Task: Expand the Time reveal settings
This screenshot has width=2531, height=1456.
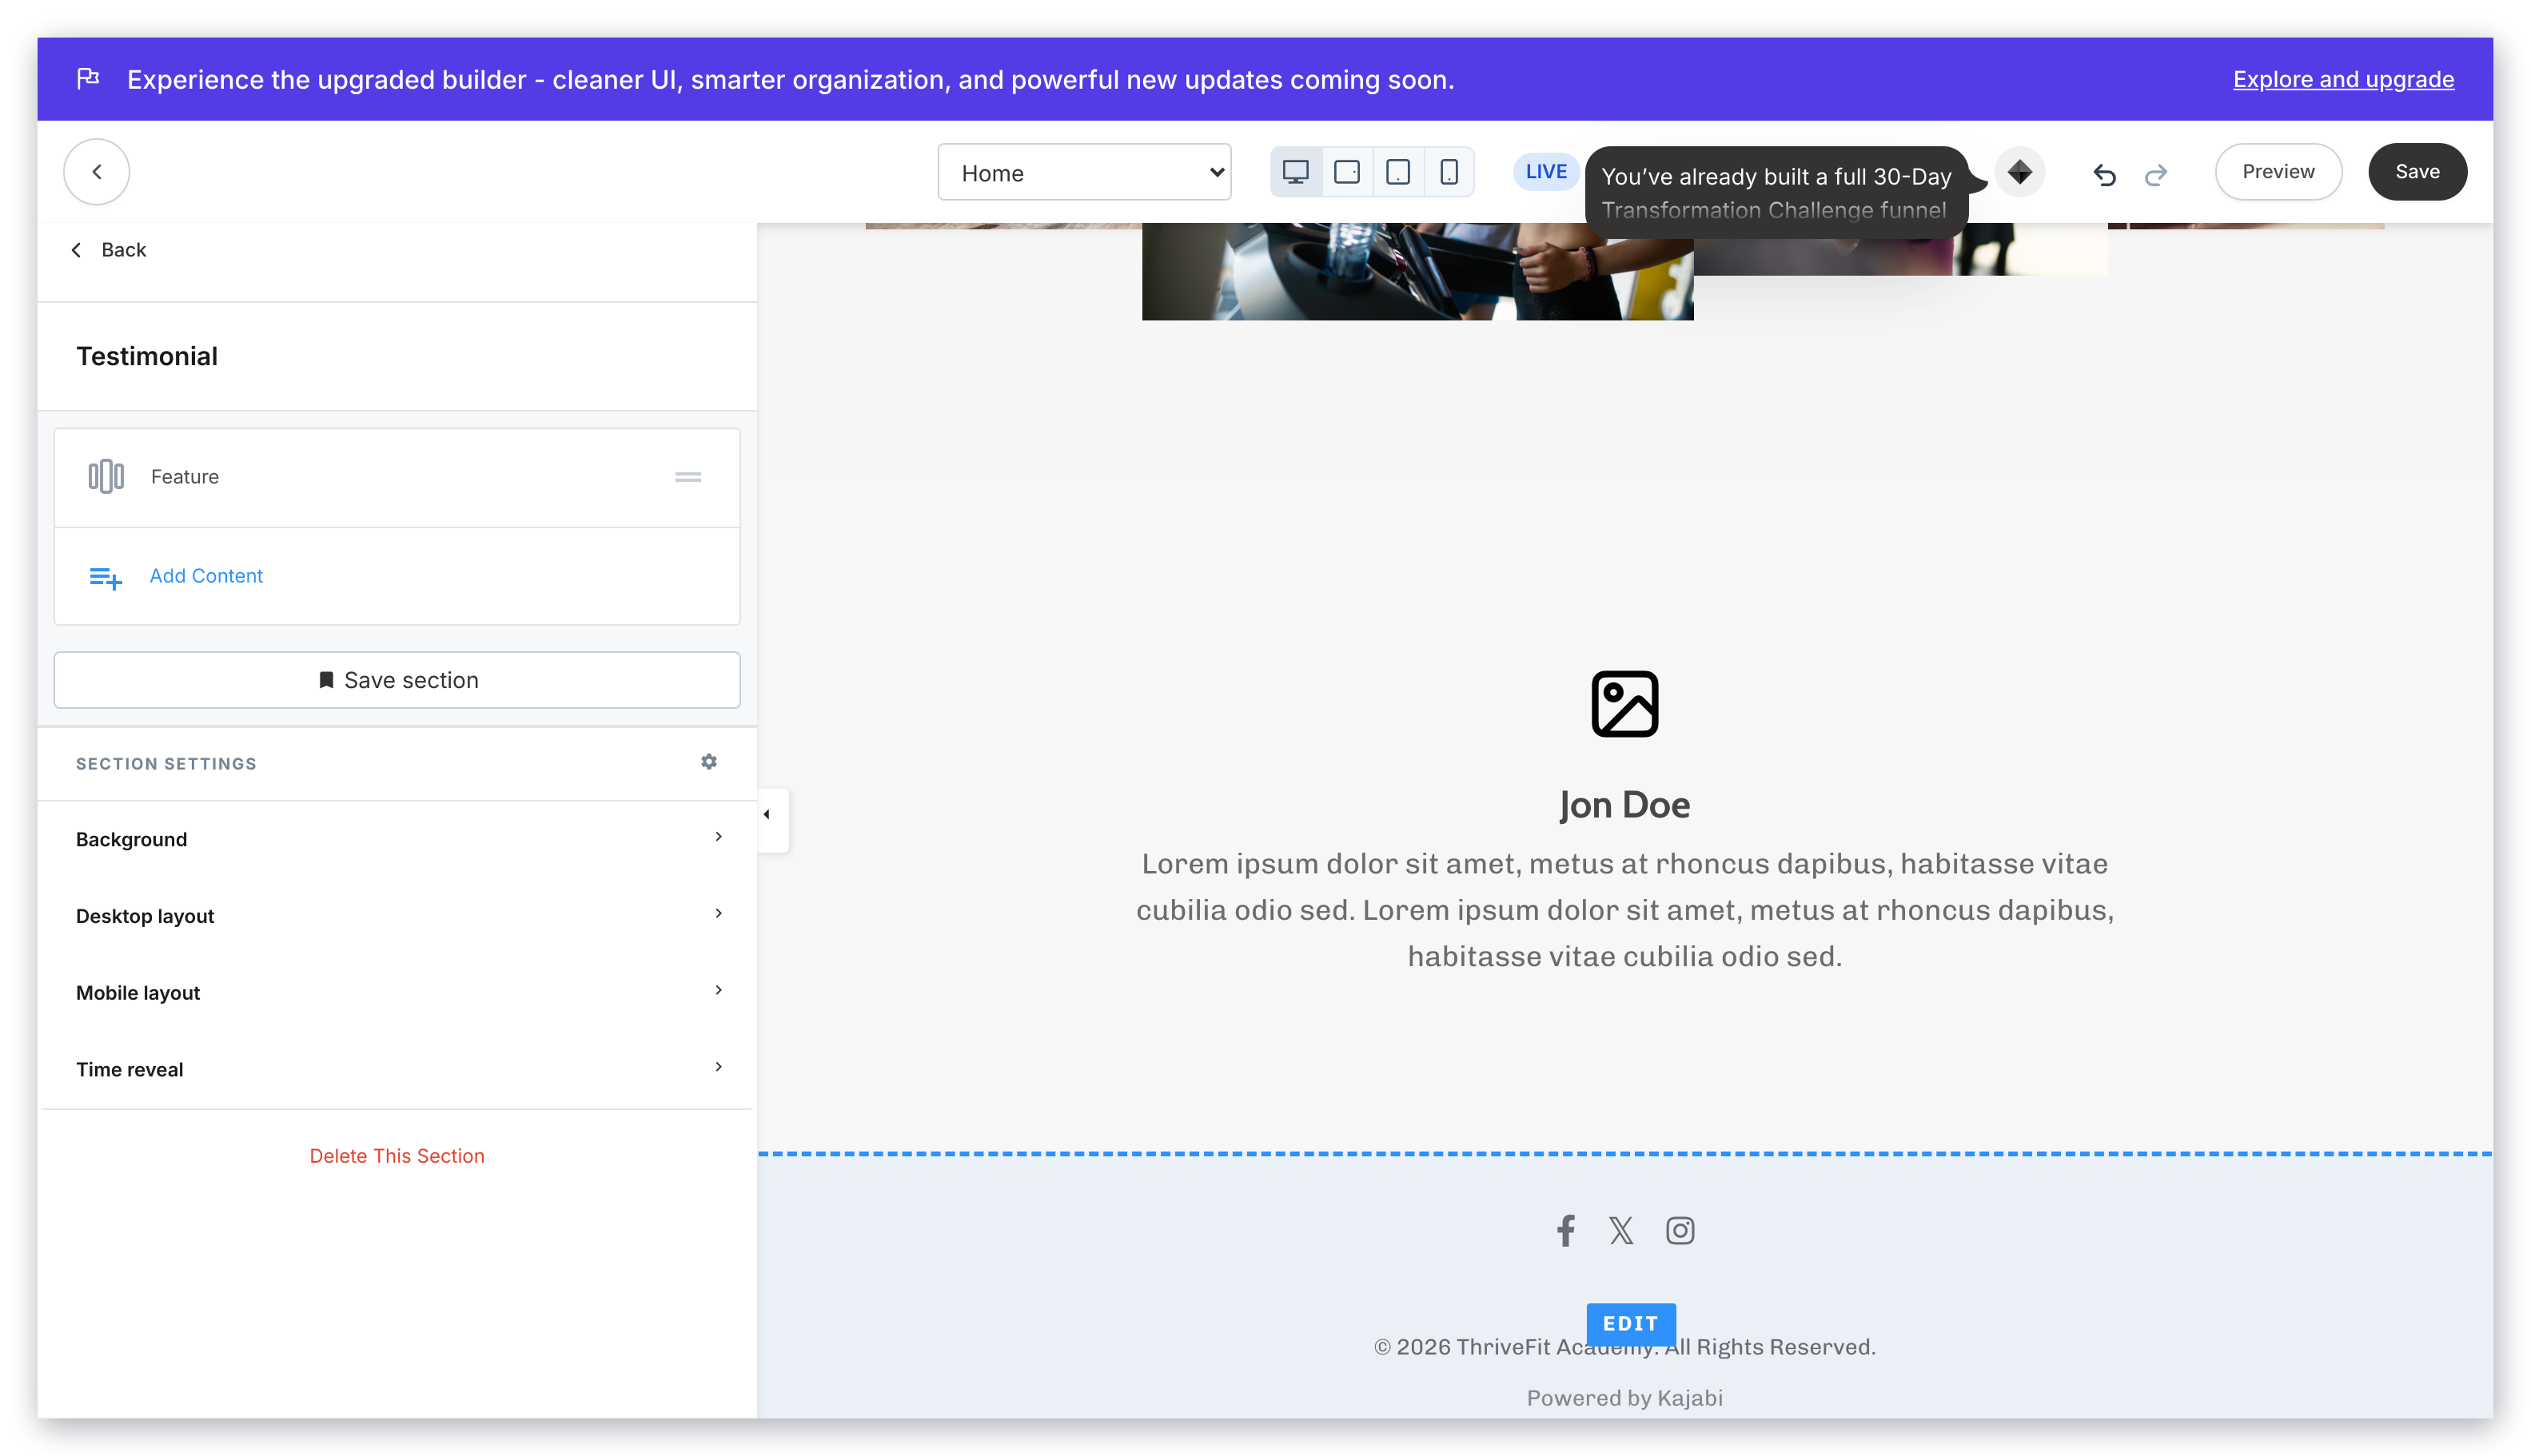Action: [397, 1069]
